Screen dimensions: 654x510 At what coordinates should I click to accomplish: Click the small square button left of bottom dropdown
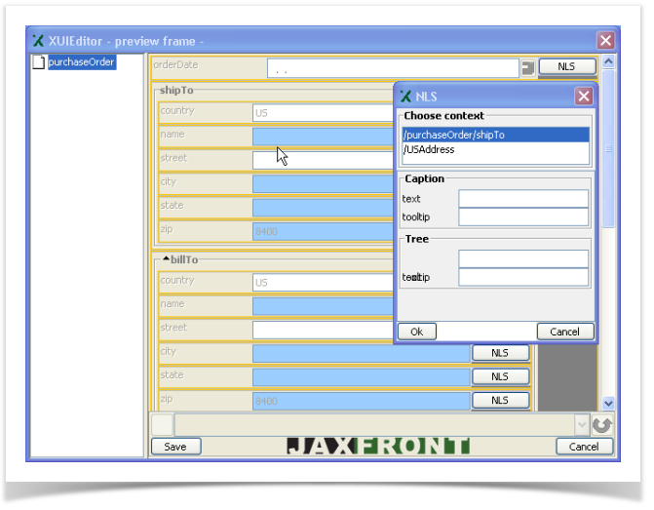point(162,425)
